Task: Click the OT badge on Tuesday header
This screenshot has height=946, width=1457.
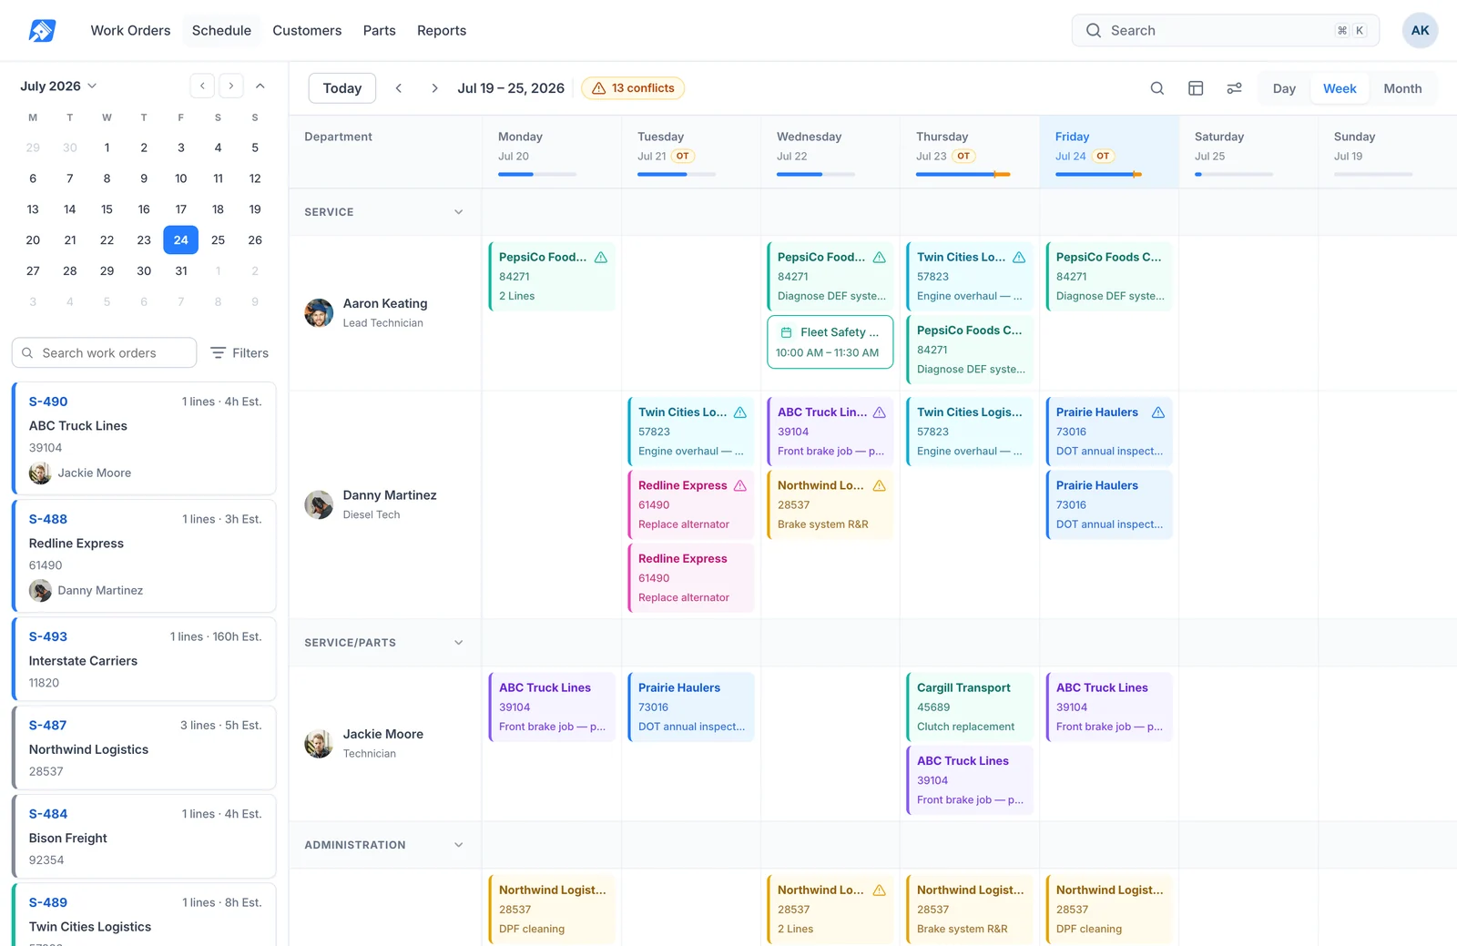Action: (x=682, y=156)
